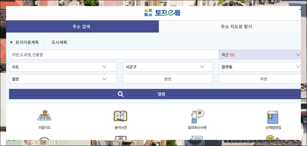This screenshot has width=307, height=146.
Task: Click the 열람 search button
Action: [155, 94]
